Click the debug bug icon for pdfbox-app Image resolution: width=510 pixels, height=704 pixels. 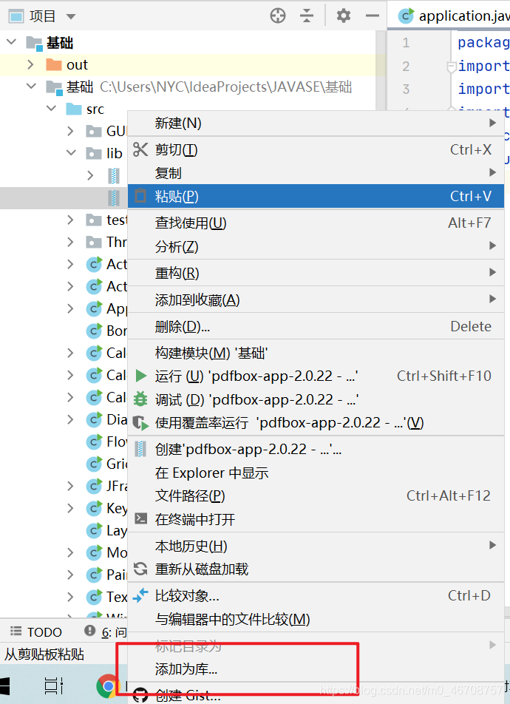(140, 399)
